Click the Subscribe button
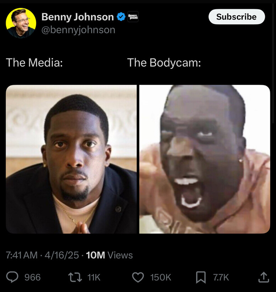 click(237, 17)
